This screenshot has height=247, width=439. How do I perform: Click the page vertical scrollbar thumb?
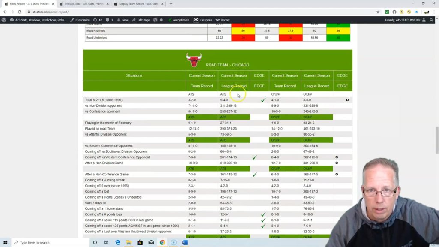(436, 140)
